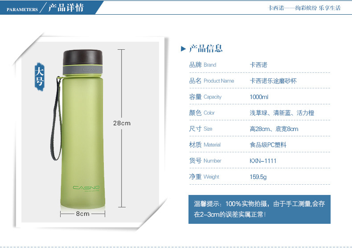Click the item number KXN-1111
The width and height of the screenshot is (352, 250).
(x=263, y=161)
